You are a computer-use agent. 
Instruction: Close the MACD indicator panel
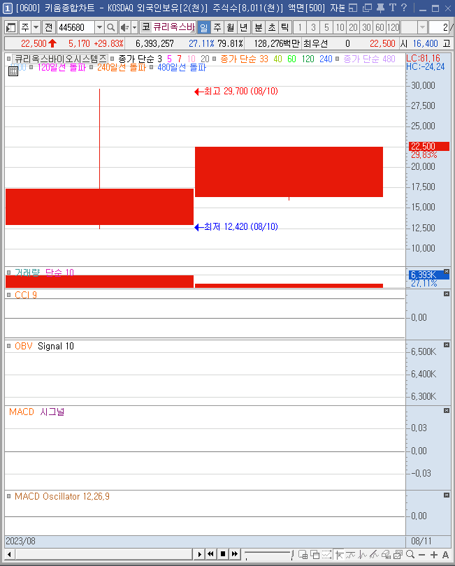point(447,410)
